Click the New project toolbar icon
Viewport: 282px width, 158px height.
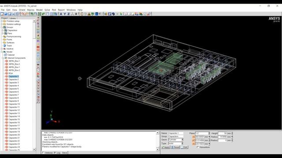pos(2,14)
